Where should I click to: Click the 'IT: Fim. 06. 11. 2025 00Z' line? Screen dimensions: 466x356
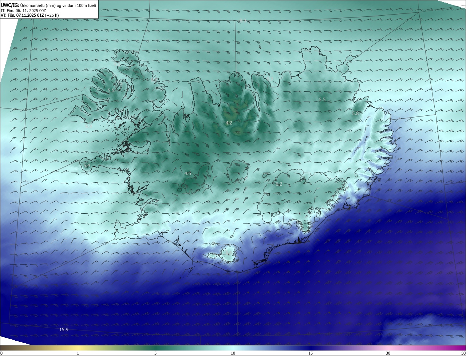[24, 11]
